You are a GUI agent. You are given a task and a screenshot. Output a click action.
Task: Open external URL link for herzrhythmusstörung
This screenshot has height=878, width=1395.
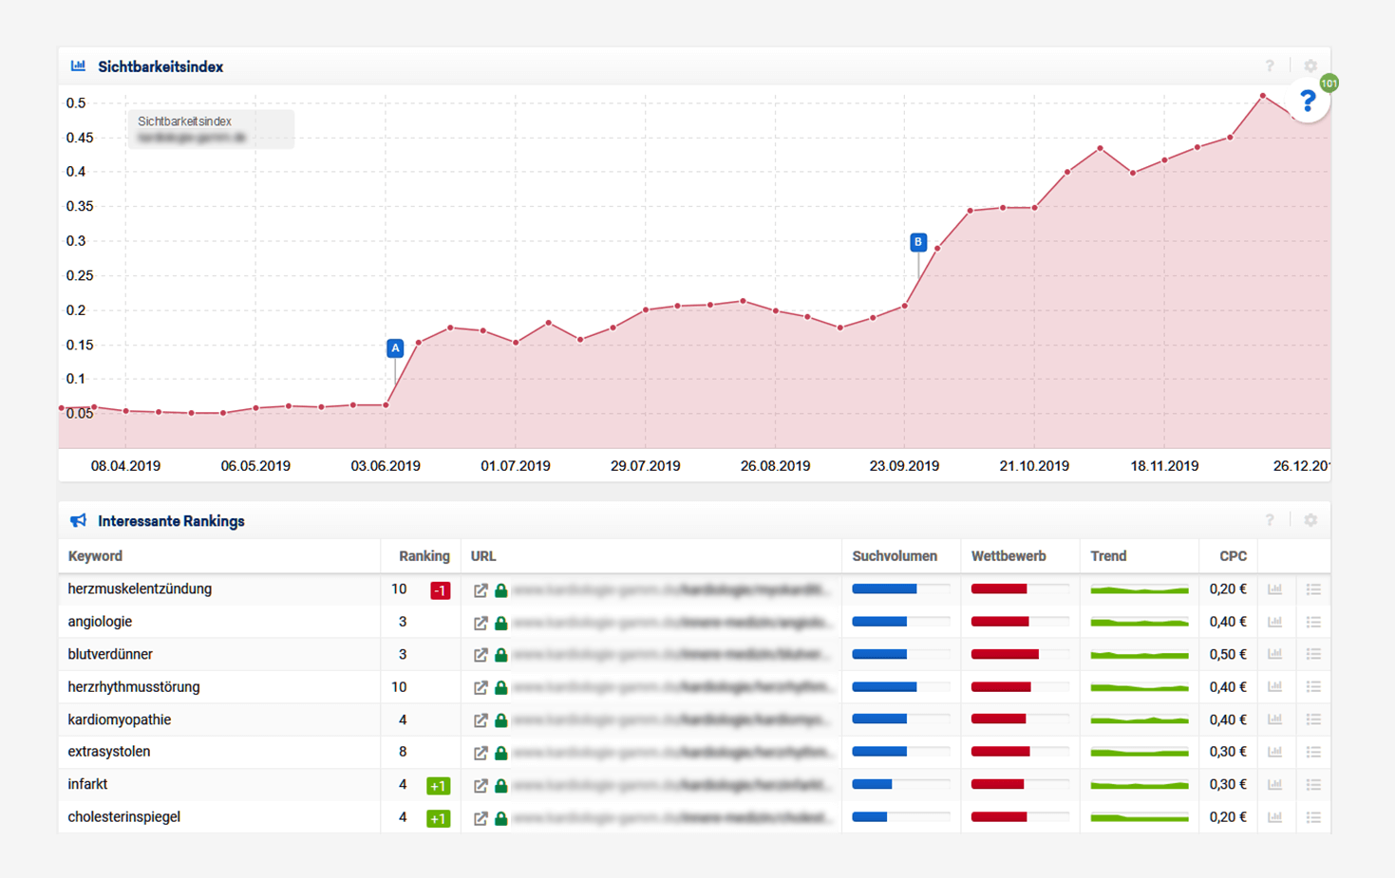481,687
